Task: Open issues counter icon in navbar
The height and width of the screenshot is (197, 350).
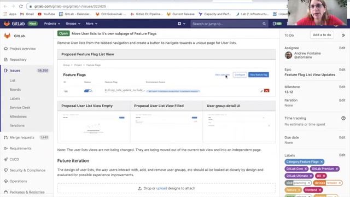Action: coord(277,24)
